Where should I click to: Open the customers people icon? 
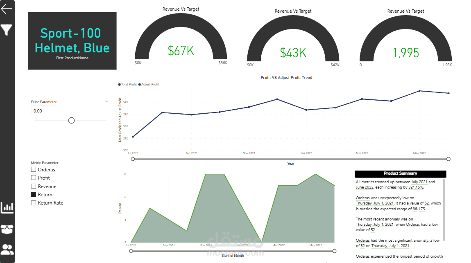click(x=7, y=250)
